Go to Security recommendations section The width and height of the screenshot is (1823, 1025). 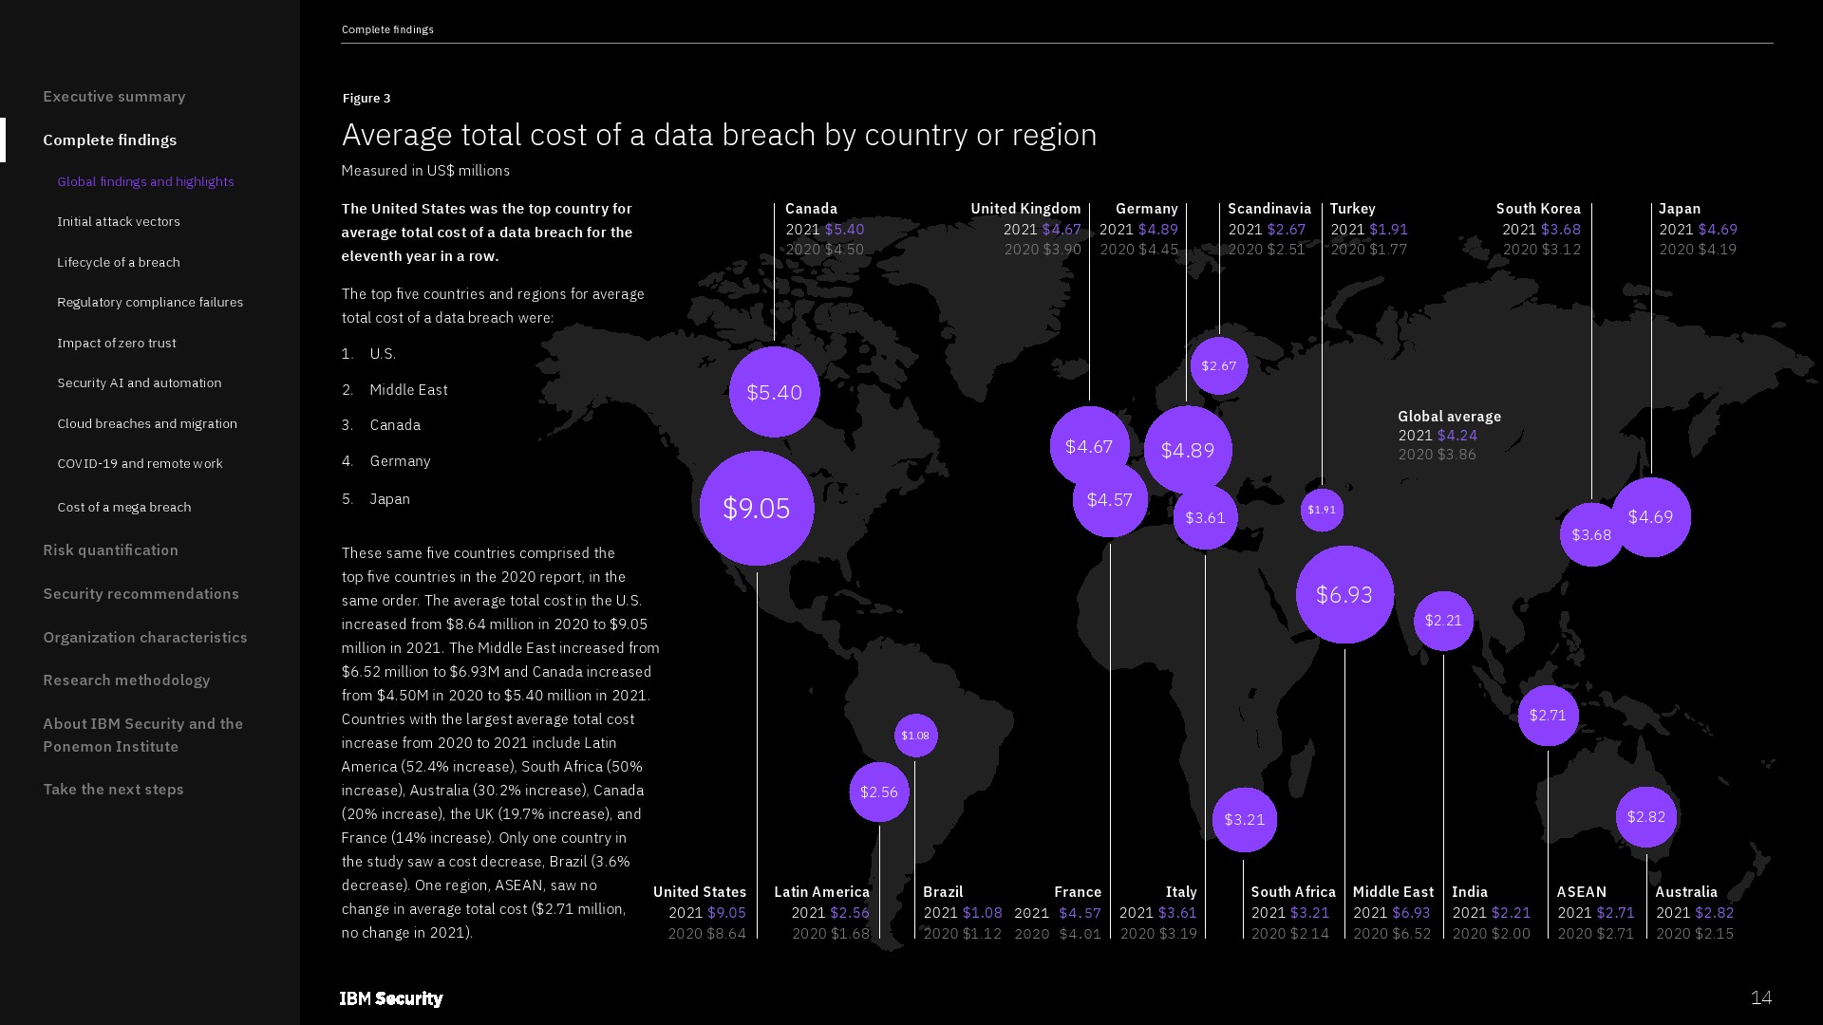tap(141, 594)
